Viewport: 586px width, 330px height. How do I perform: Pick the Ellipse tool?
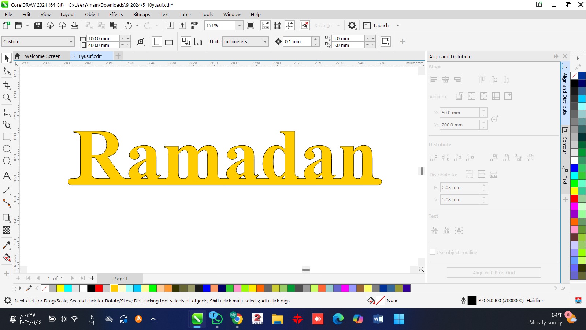pyautogui.click(x=7, y=149)
